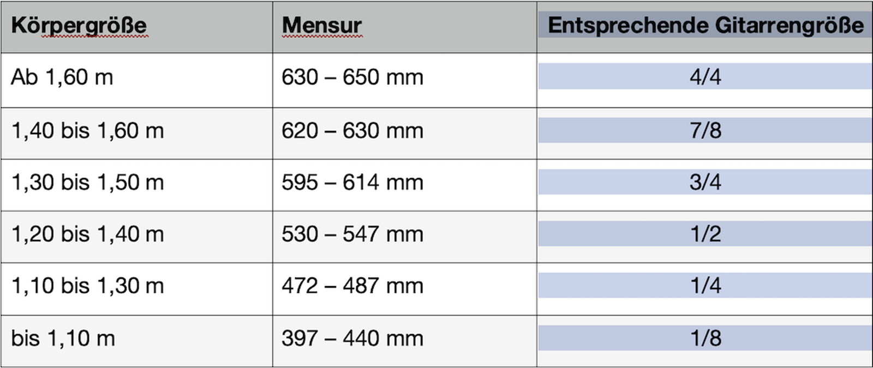Image resolution: width=873 pixels, height=368 pixels.
Task: Click the 1,10 bis 1,30 m cell
Action: point(88,286)
